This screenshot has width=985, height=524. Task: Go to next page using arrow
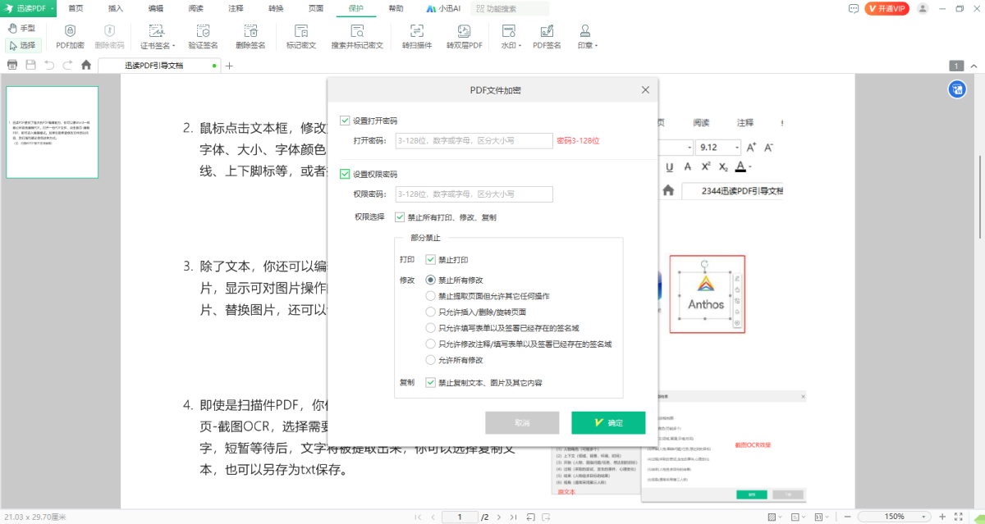(497, 517)
